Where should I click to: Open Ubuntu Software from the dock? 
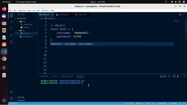pos(4,44)
